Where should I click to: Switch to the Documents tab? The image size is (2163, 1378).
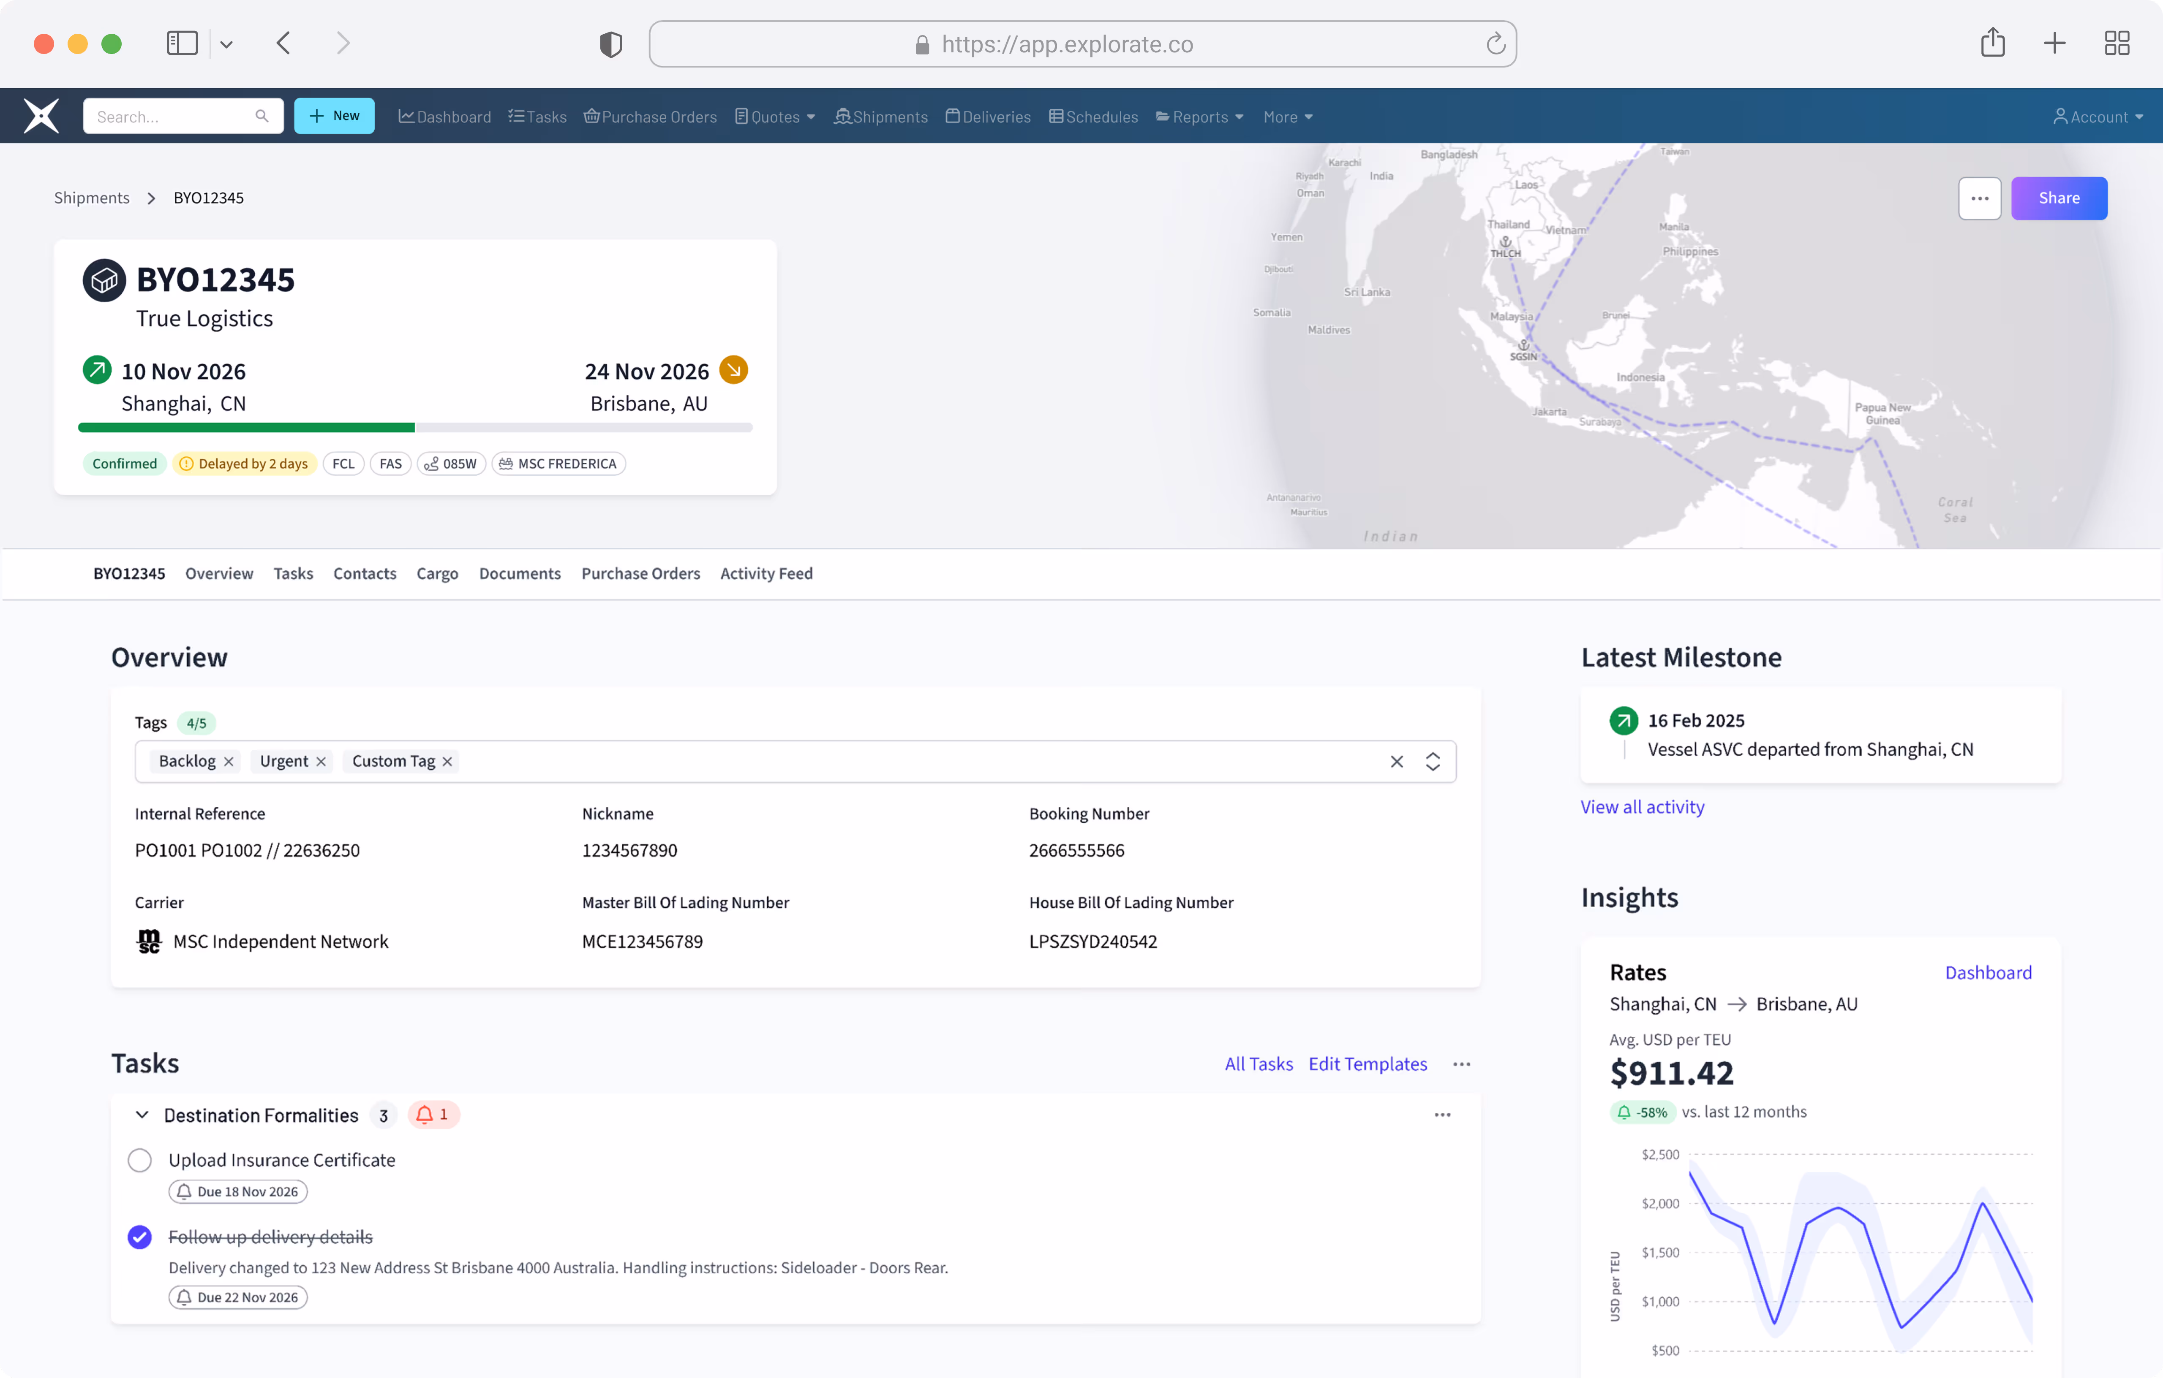pyautogui.click(x=519, y=573)
